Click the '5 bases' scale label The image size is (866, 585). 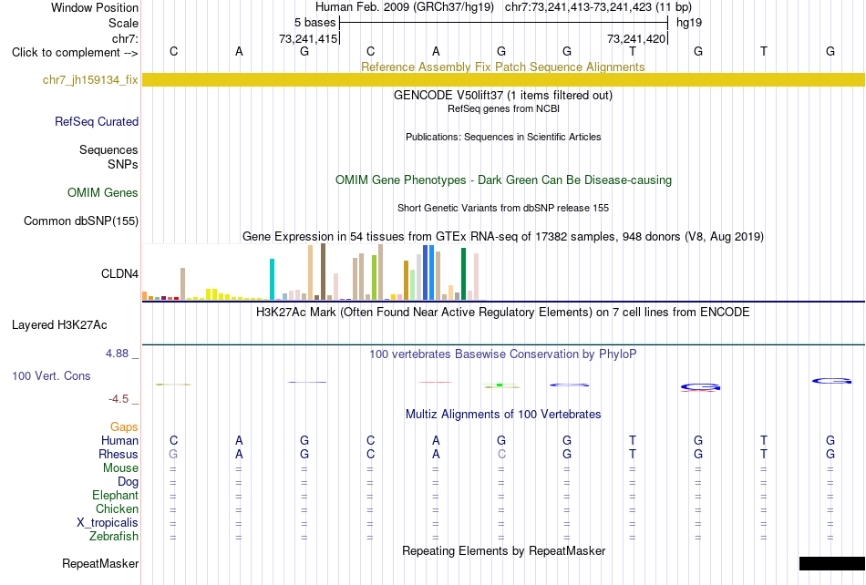[314, 23]
